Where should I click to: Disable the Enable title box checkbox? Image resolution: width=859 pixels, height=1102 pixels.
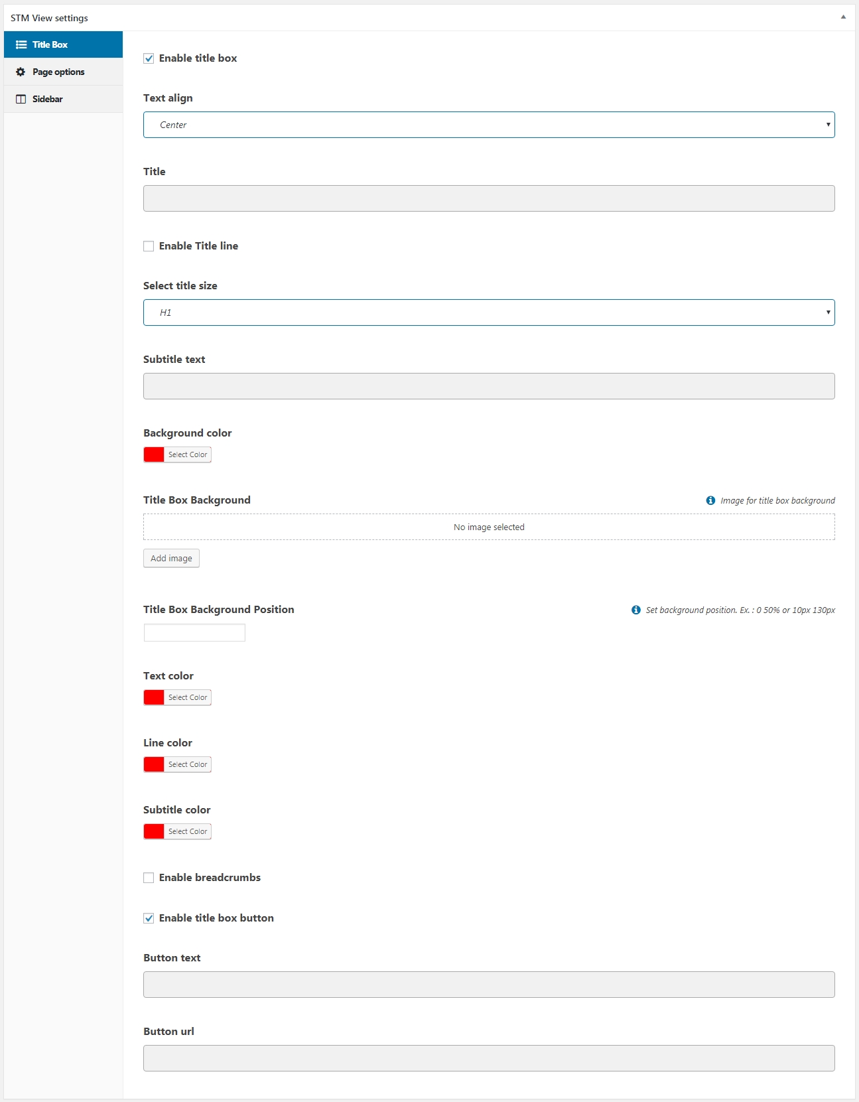click(149, 58)
